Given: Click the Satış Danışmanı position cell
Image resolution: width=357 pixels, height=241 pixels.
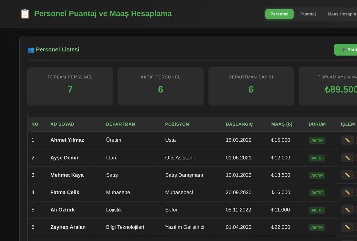Looking at the screenshot, I should pyautogui.click(x=184, y=175).
